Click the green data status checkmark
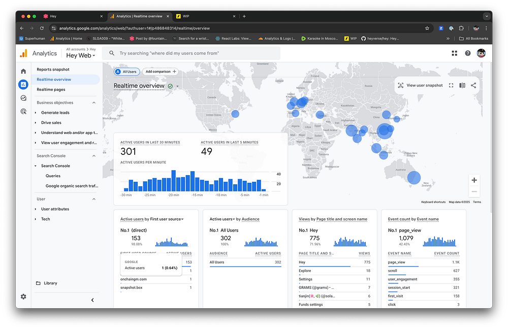 pos(170,86)
